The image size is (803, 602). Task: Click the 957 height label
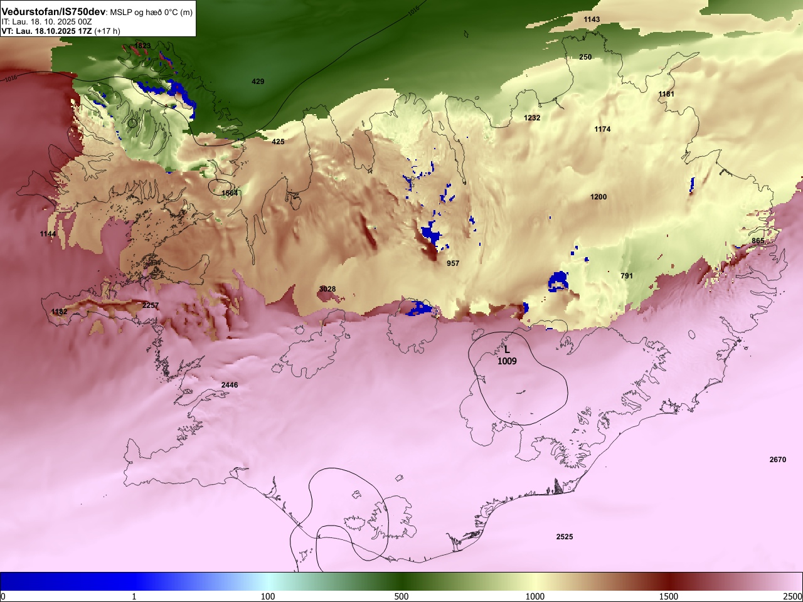pyautogui.click(x=453, y=263)
